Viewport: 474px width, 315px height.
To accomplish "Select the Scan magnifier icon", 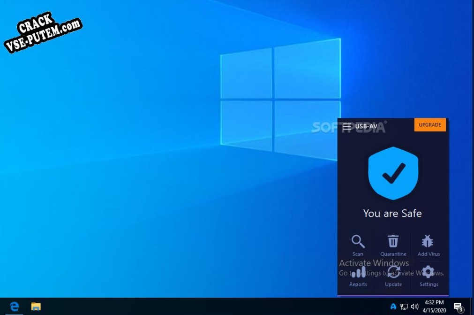I will coord(358,241).
